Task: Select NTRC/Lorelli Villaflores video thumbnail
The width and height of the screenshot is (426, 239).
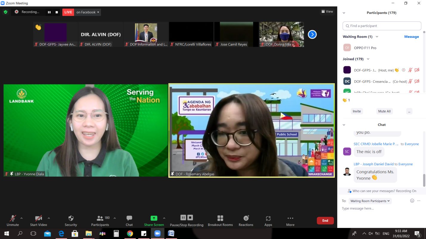Action: point(191,34)
